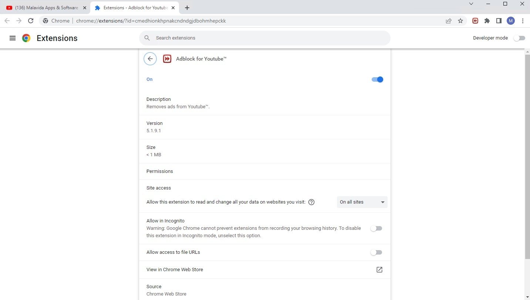The height and width of the screenshot is (300, 530).
Task: Open the 'On all sites' site access dropdown
Action: tap(362, 202)
